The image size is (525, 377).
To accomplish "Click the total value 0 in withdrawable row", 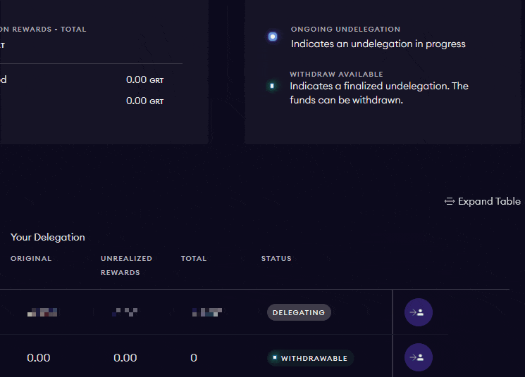I will 194,358.
